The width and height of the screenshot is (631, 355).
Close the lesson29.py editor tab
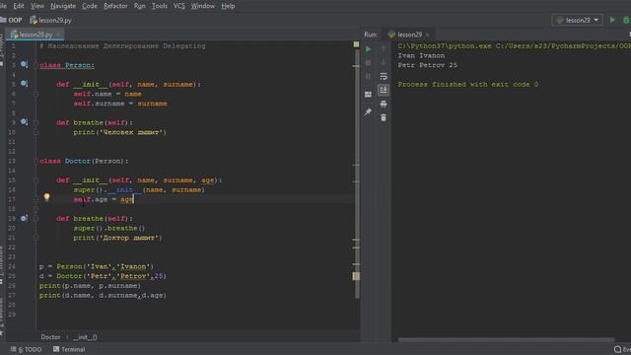[x=59, y=35]
